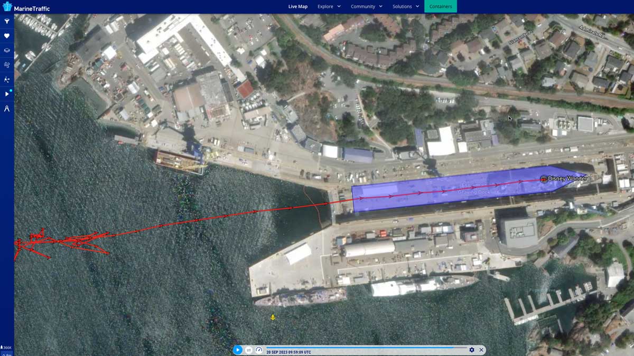Open My Fleets heart icon

(7, 36)
